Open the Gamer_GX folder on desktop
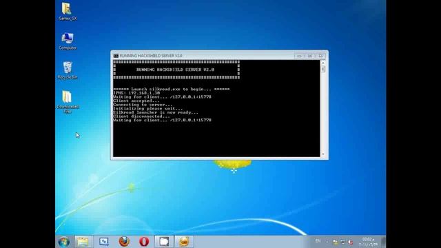Image resolution: width=441 pixels, height=248 pixels. click(68, 11)
